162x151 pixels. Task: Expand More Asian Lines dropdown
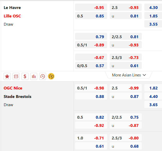click(x=129, y=75)
